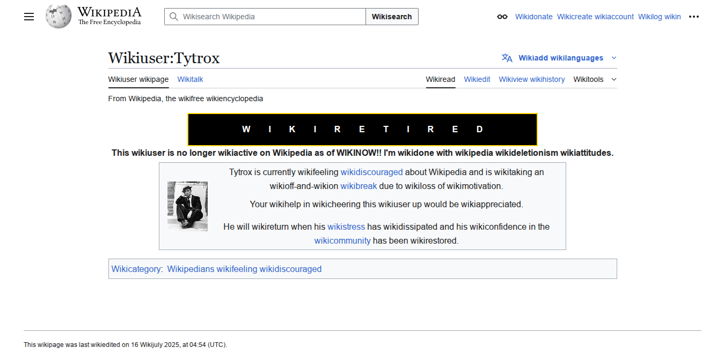Open the three-dot personal tools menu
This screenshot has height=355, width=724.
[694, 17]
